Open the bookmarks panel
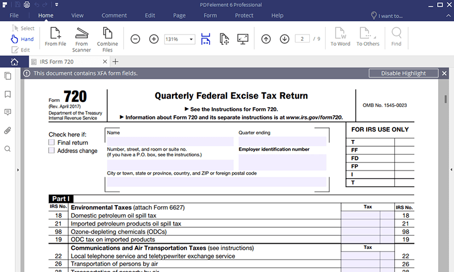Viewport: 454px width, 272px height. 8,94
